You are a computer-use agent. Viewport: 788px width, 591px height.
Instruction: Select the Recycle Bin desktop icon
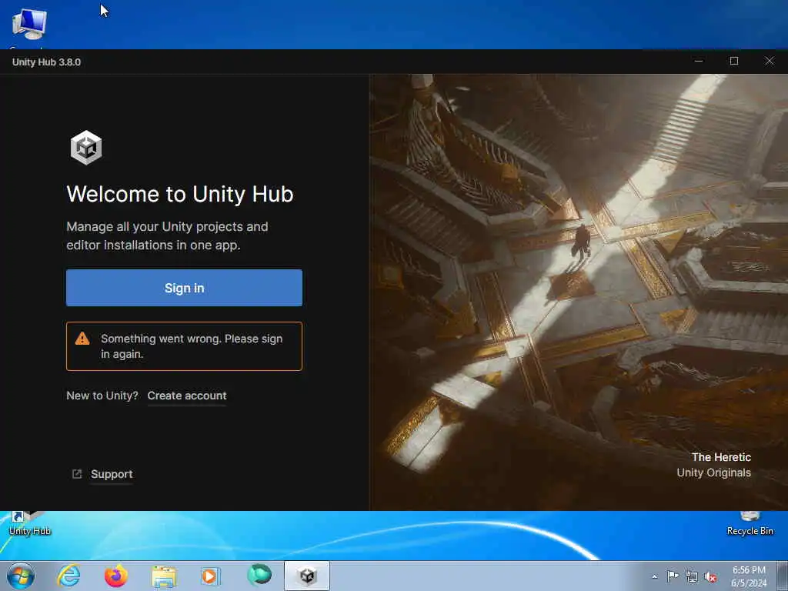click(x=750, y=523)
